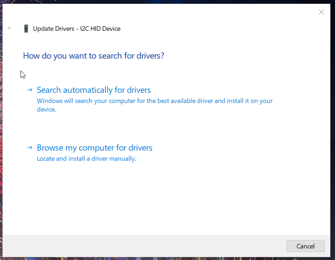Click 'Locate and install a driver manually' text
The height and width of the screenshot is (260, 335).
(x=87, y=159)
